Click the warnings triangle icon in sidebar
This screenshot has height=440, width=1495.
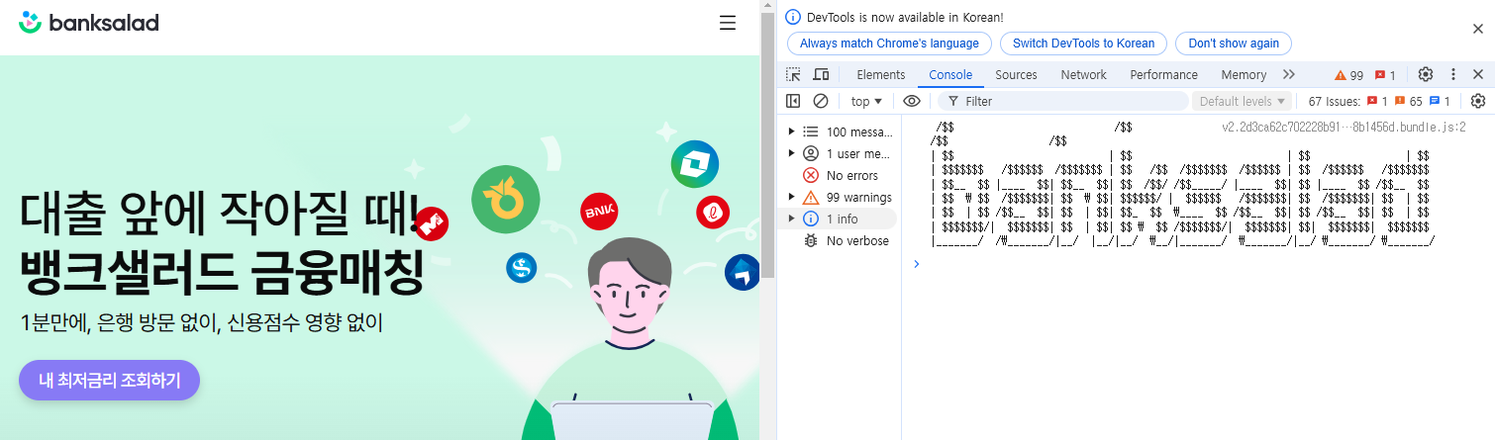click(x=810, y=197)
